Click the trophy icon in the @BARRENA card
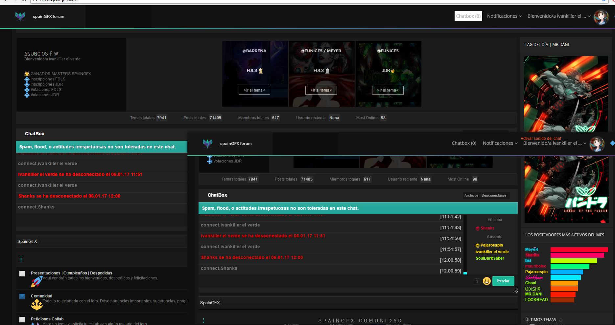The width and height of the screenshot is (615, 325). 261,71
